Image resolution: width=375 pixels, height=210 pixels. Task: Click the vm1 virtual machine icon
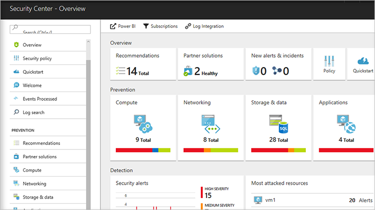point(258,200)
